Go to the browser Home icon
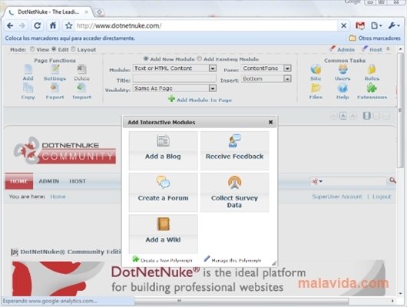Screen dimensions: 407x307 [53, 25]
